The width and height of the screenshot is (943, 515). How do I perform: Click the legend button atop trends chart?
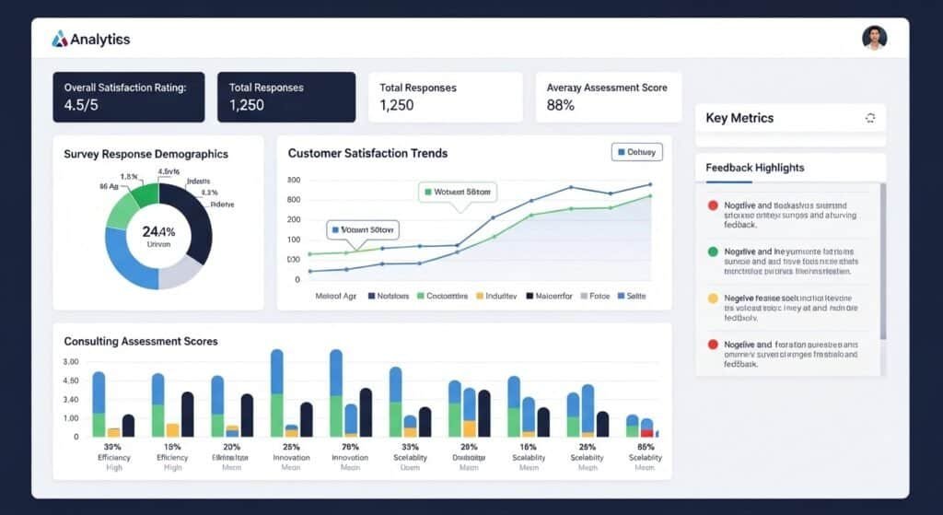pyautogui.click(x=637, y=152)
